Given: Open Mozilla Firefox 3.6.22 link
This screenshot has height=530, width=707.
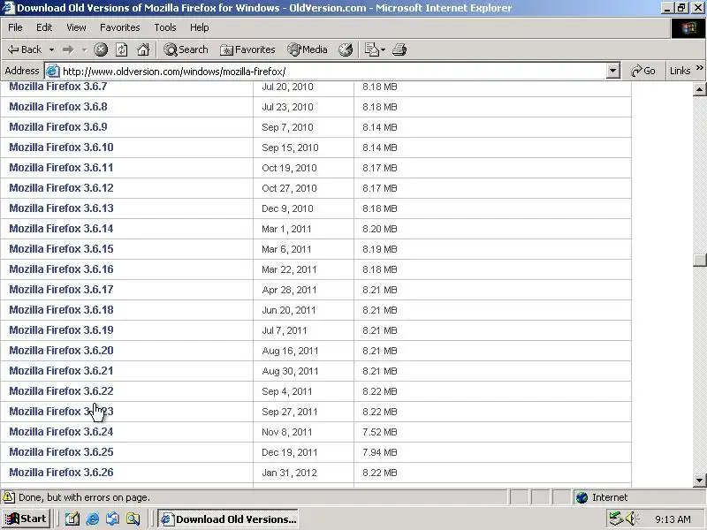Looking at the screenshot, I should tap(61, 390).
